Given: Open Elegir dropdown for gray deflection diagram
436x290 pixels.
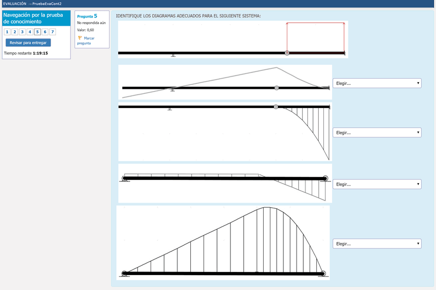Looking at the screenshot, I should click(377, 83).
